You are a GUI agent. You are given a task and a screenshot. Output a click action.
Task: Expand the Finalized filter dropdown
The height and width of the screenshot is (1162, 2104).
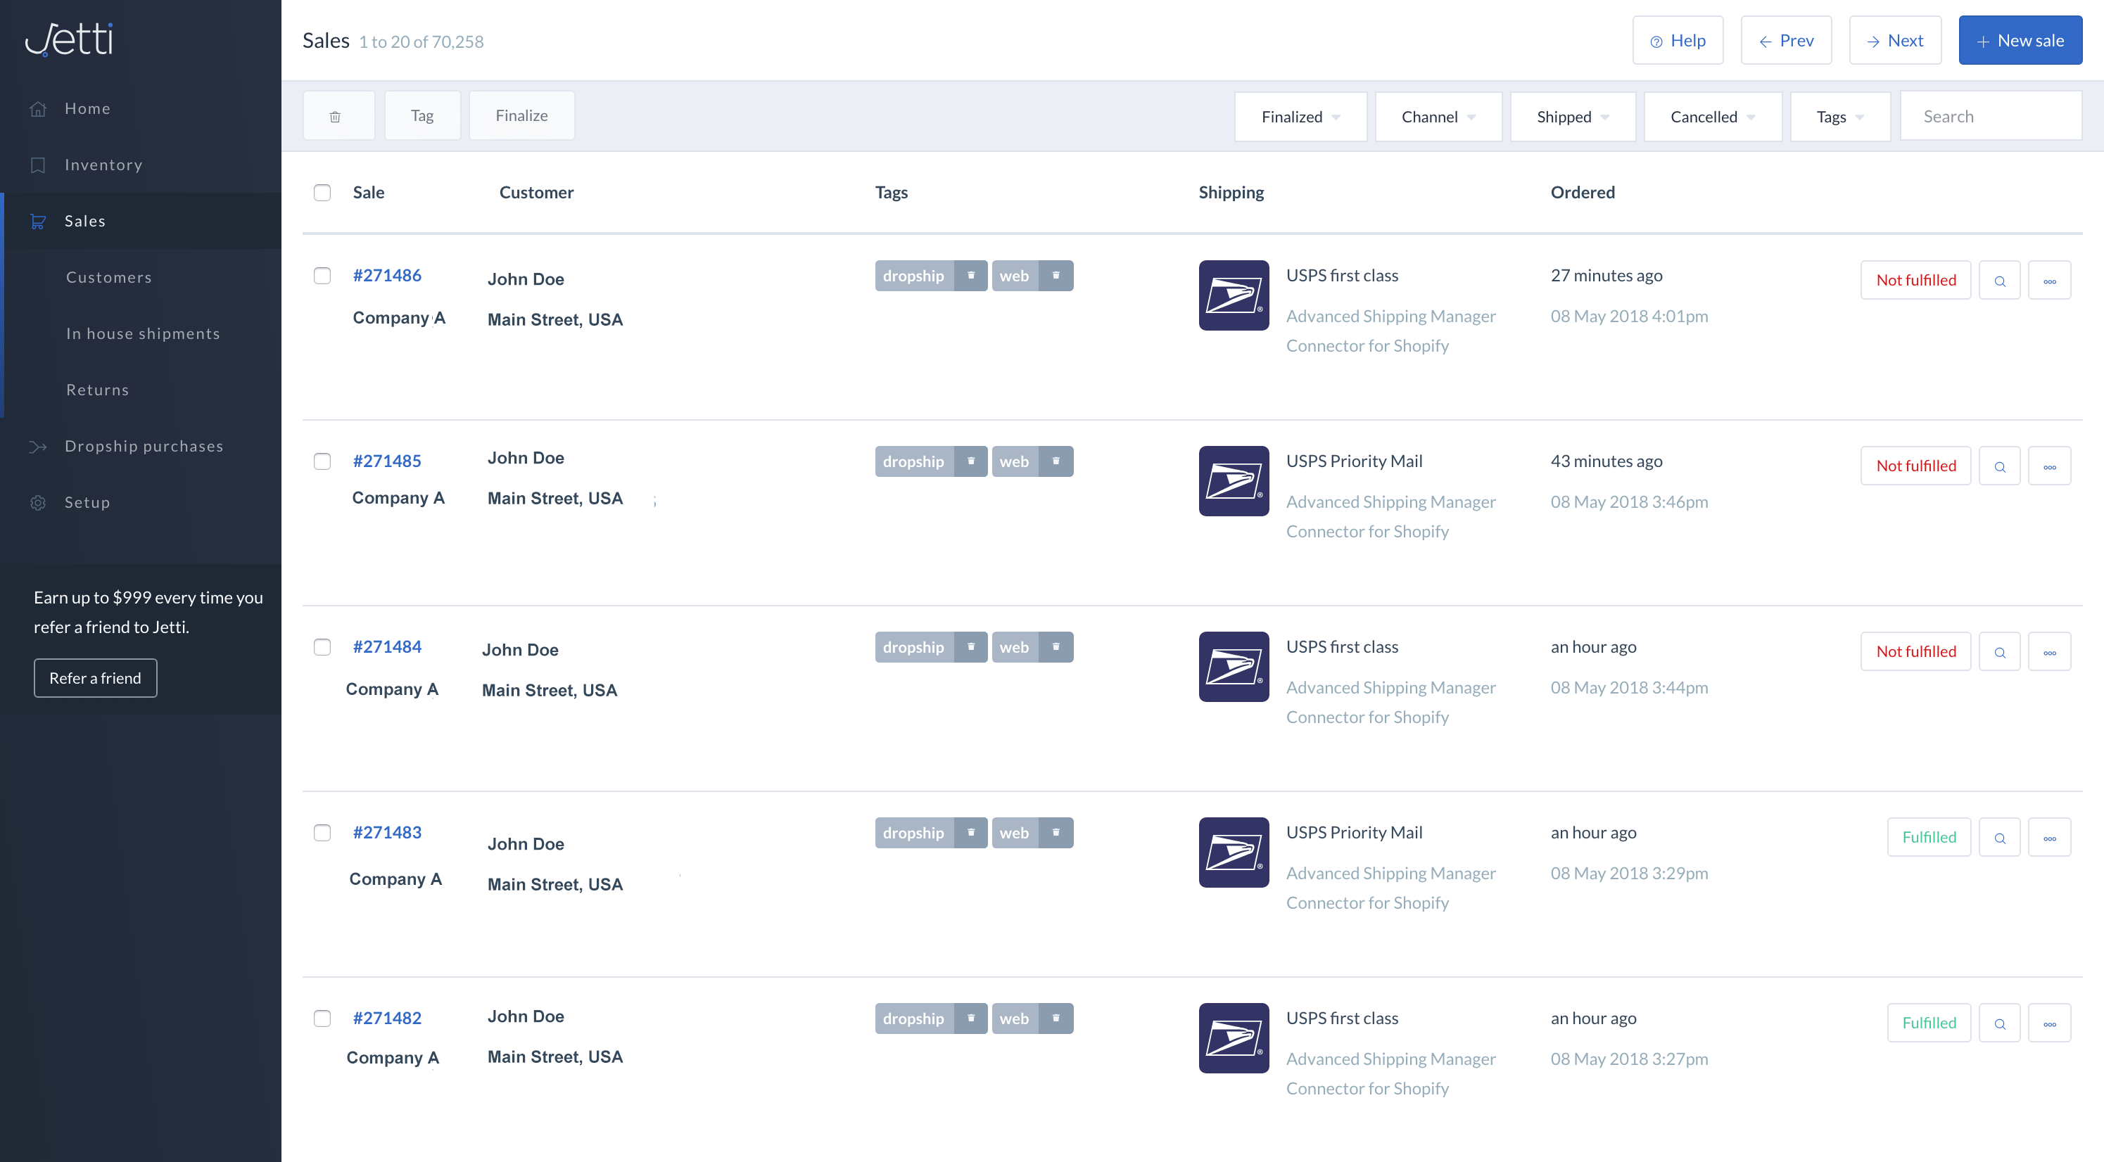point(1300,117)
